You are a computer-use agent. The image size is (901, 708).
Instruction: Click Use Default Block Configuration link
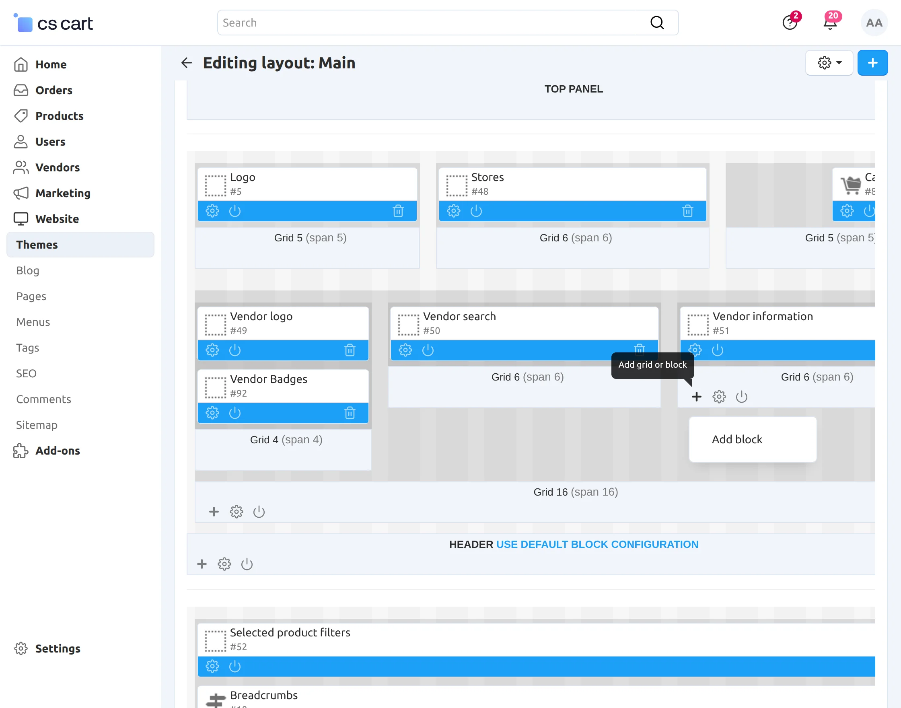[x=597, y=544]
